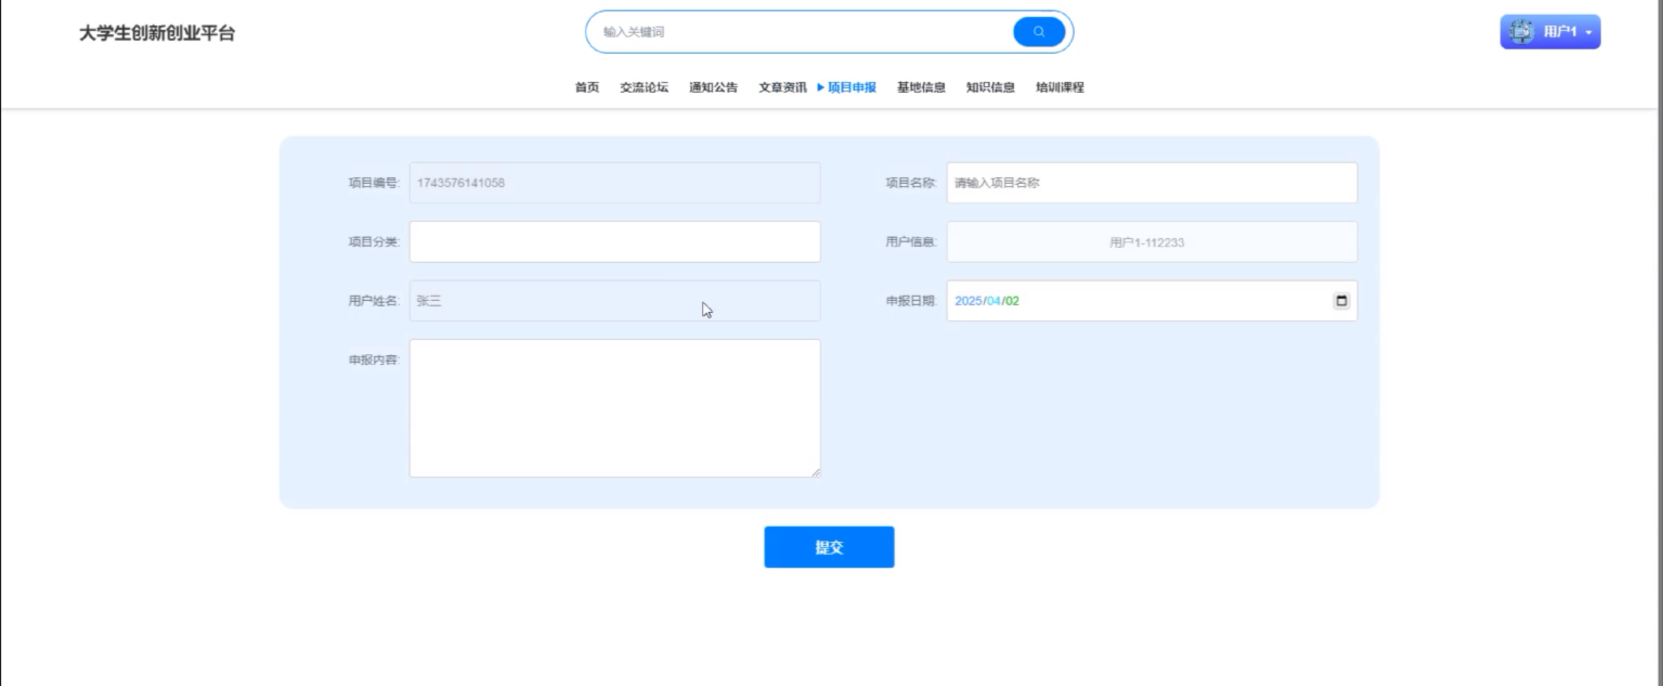Click the 大学生创新创业平台 site title

click(x=157, y=33)
